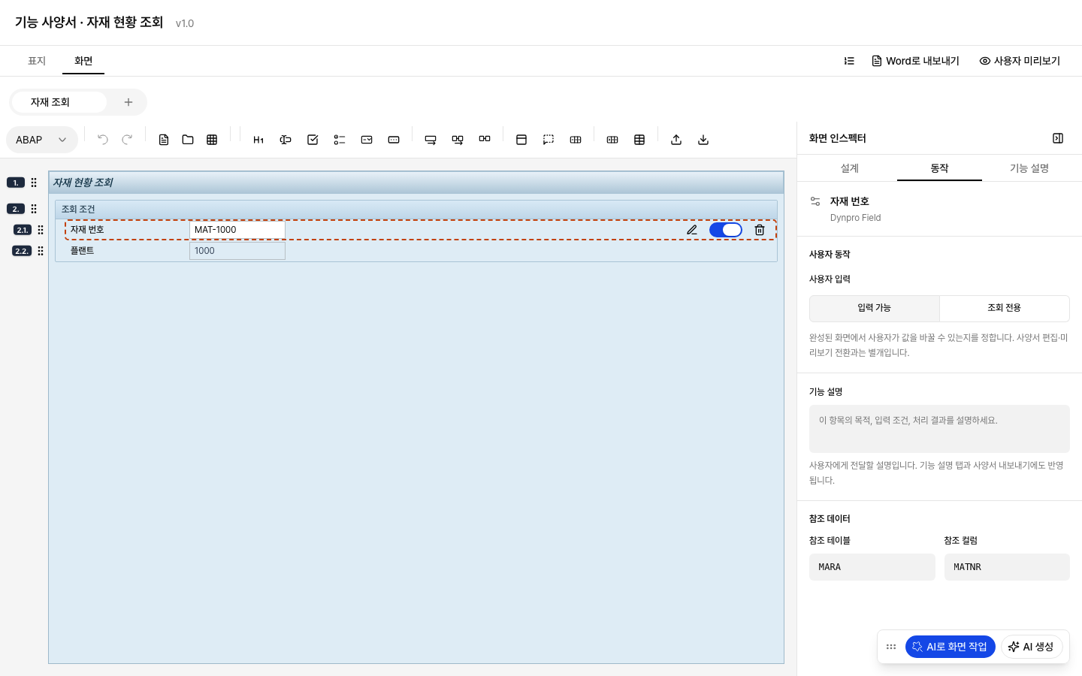Image resolution: width=1082 pixels, height=676 pixels.
Task: Add a text input field element
Action: 286,140
